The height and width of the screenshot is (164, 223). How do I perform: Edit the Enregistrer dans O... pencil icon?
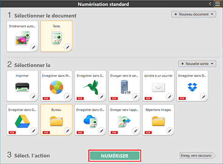click(102, 131)
